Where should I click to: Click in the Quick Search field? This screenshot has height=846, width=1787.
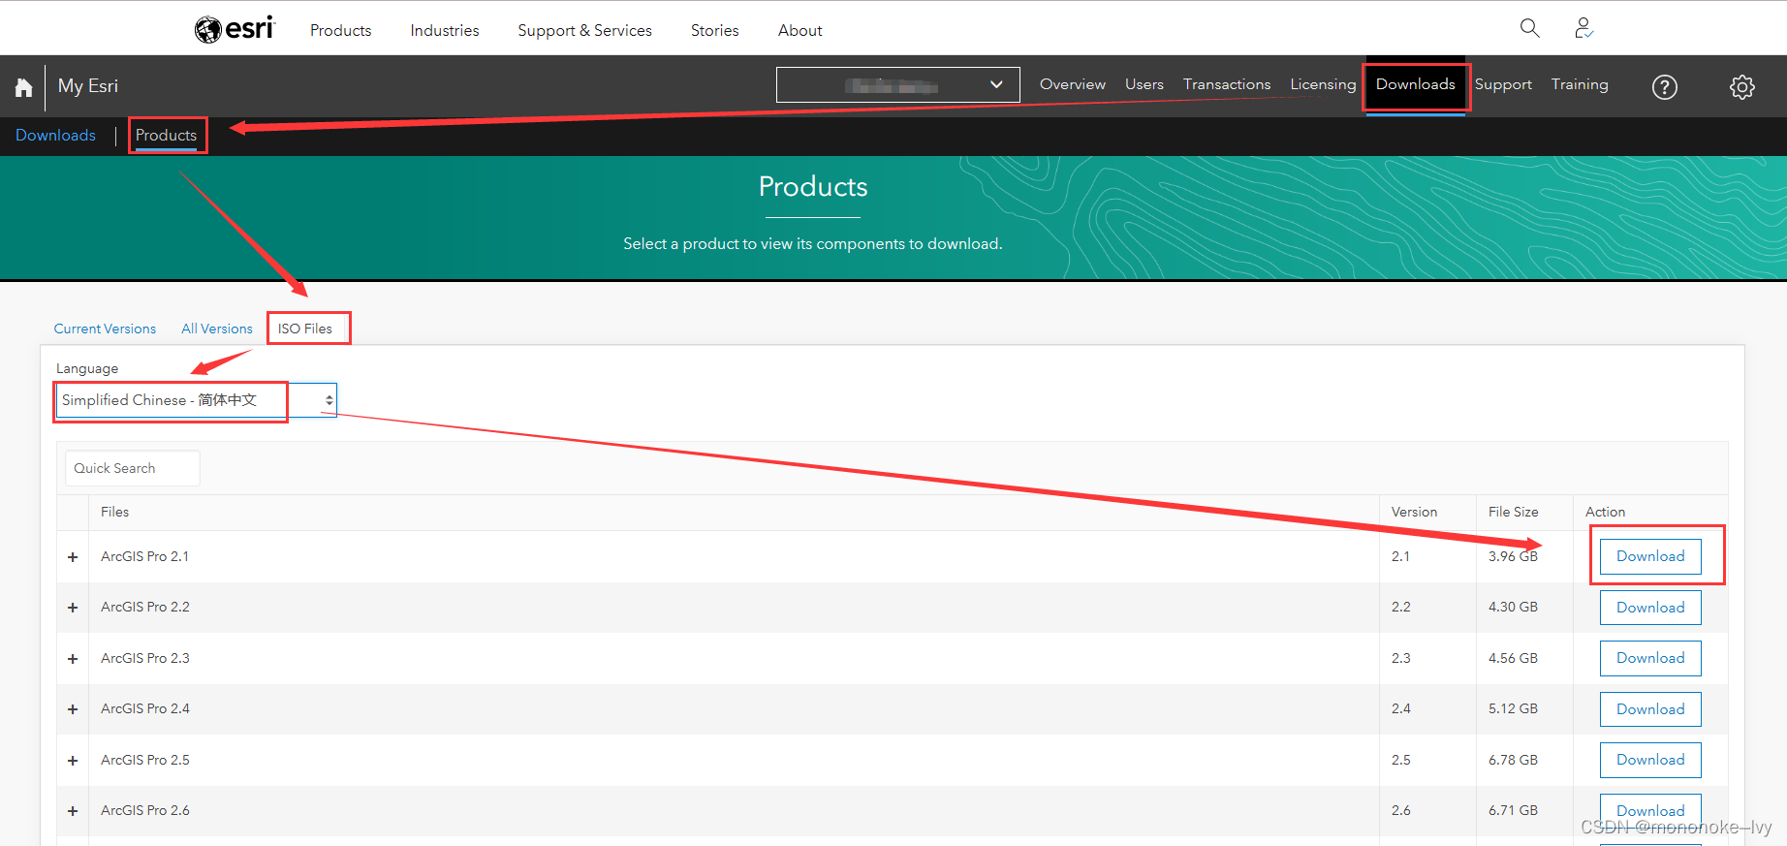tap(133, 468)
